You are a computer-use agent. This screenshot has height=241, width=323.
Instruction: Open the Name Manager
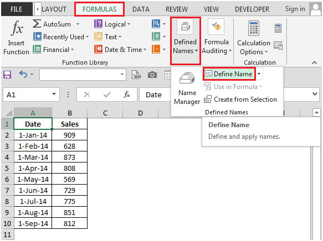coord(187,88)
